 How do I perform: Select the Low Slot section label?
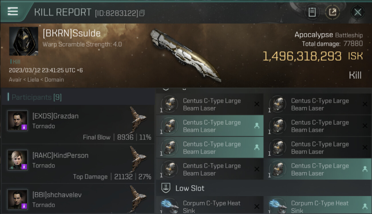tap(190, 188)
